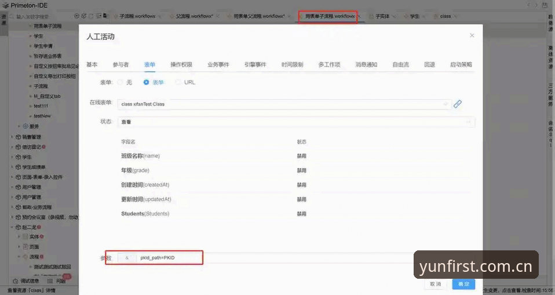Click the collapse-all list icon in tree toolbar
The width and height of the screenshot is (555, 295).
[98, 16]
